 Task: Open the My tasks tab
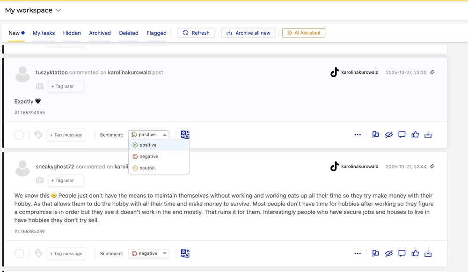pyautogui.click(x=44, y=33)
